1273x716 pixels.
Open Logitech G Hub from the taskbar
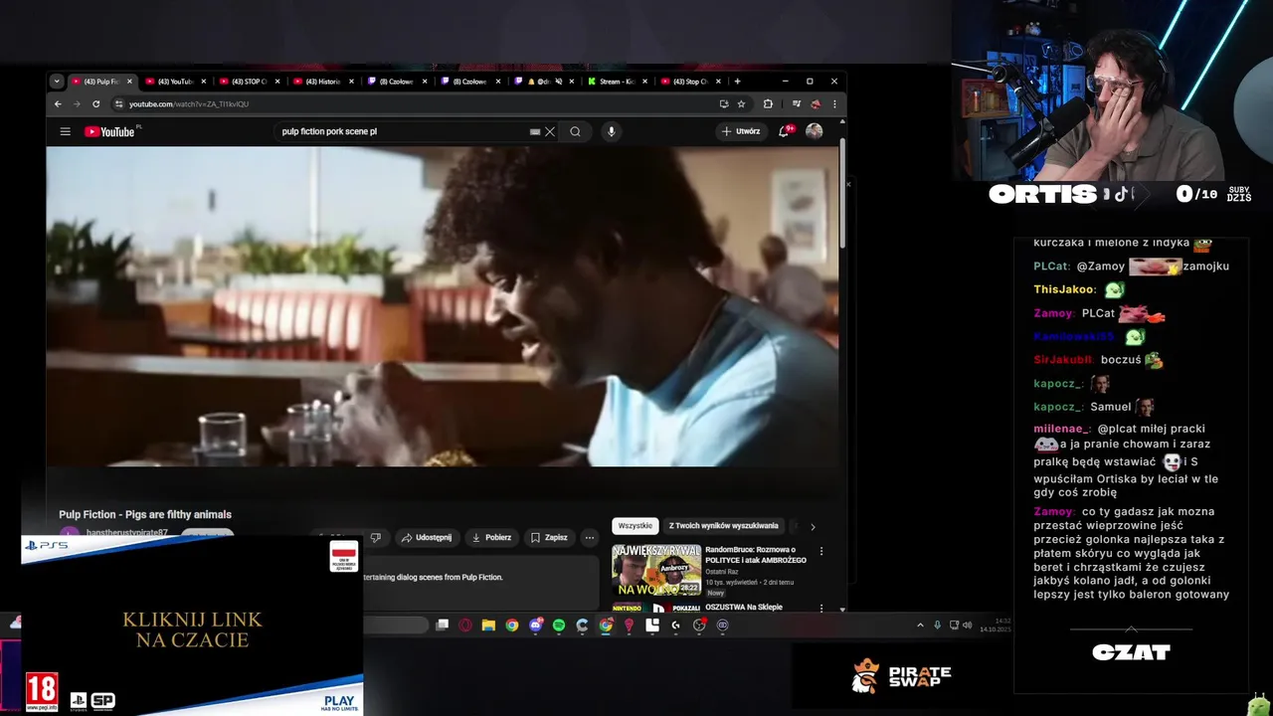[x=675, y=626]
